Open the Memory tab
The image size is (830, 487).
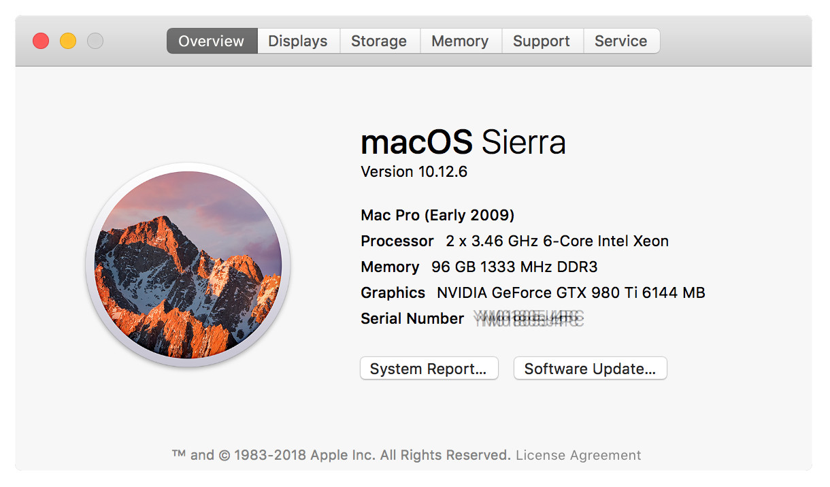pyautogui.click(x=461, y=41)
